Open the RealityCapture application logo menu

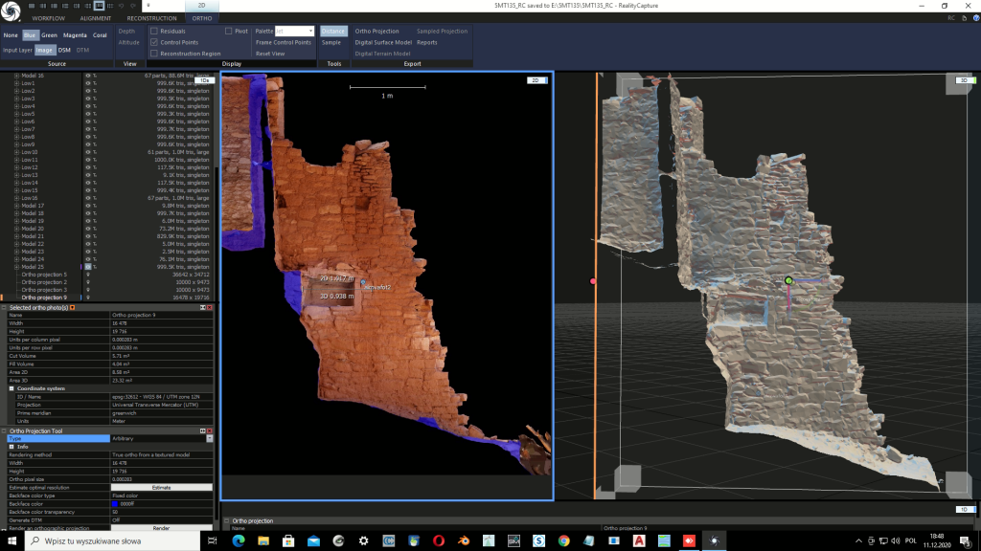[11, 11]
